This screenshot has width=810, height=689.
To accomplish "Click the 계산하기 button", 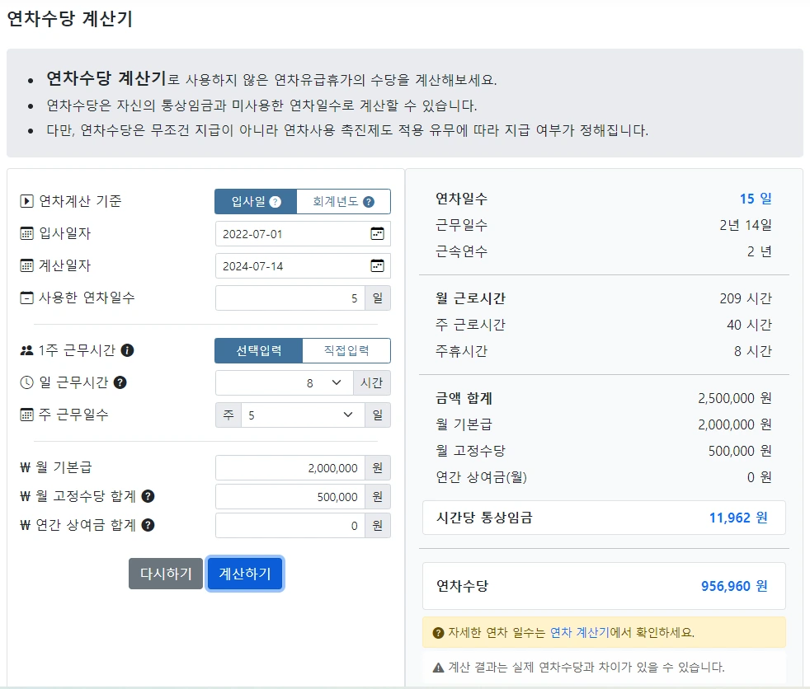I will coord(245,574).
